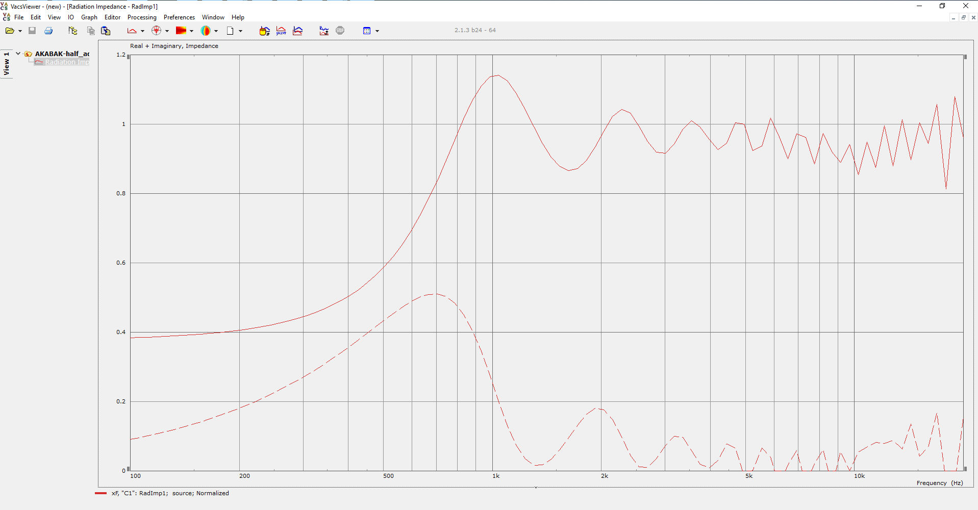Open the Window menu

pyautogui.click(x=213, y=17)
